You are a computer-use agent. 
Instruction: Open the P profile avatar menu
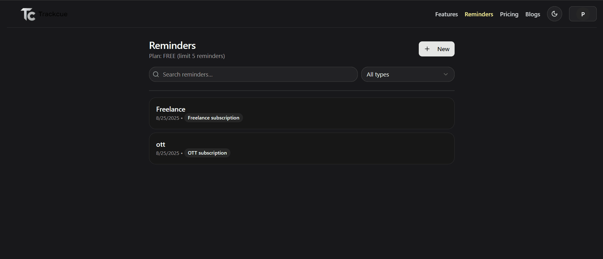tap(582, 14)
